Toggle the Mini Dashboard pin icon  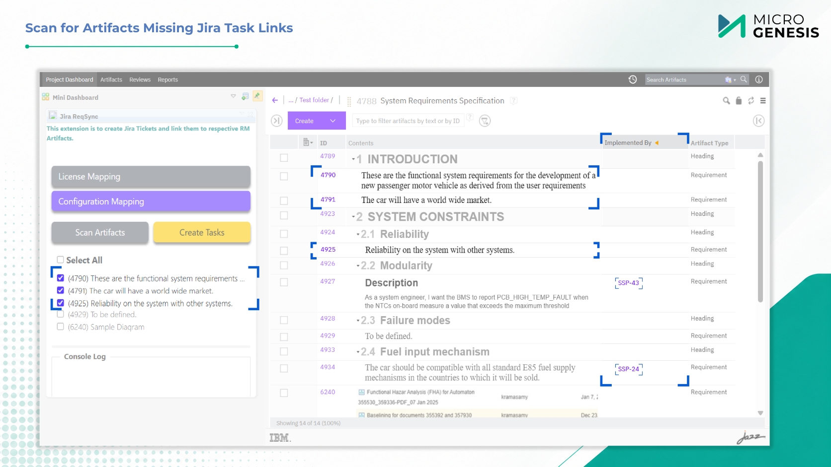coord(257,96)
